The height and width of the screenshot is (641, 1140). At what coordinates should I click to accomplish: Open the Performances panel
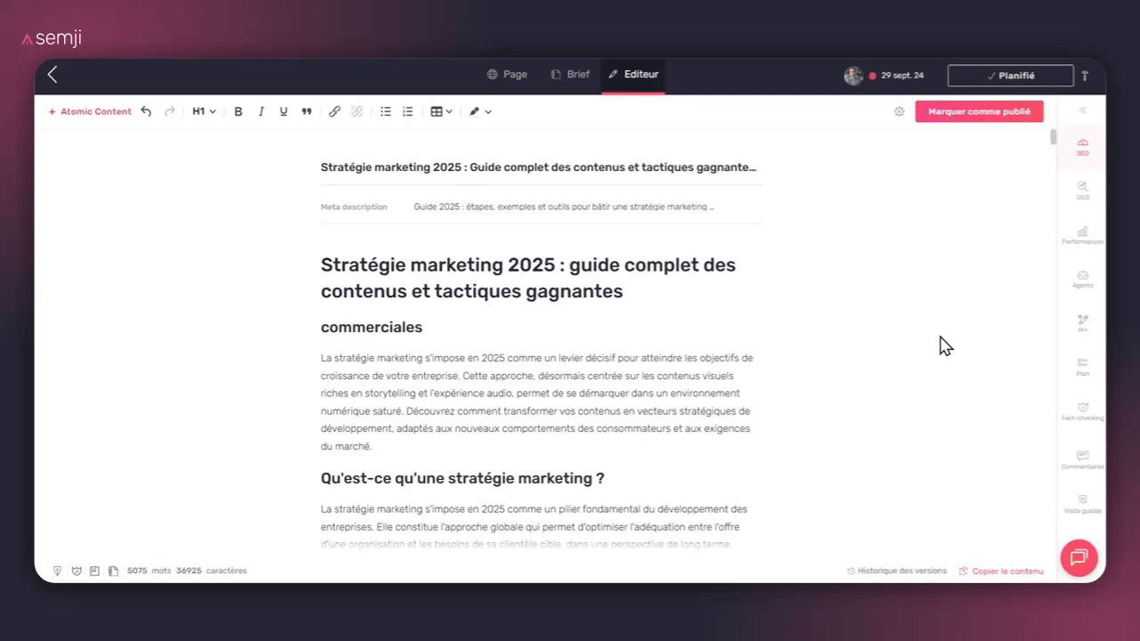point(1082,233)
